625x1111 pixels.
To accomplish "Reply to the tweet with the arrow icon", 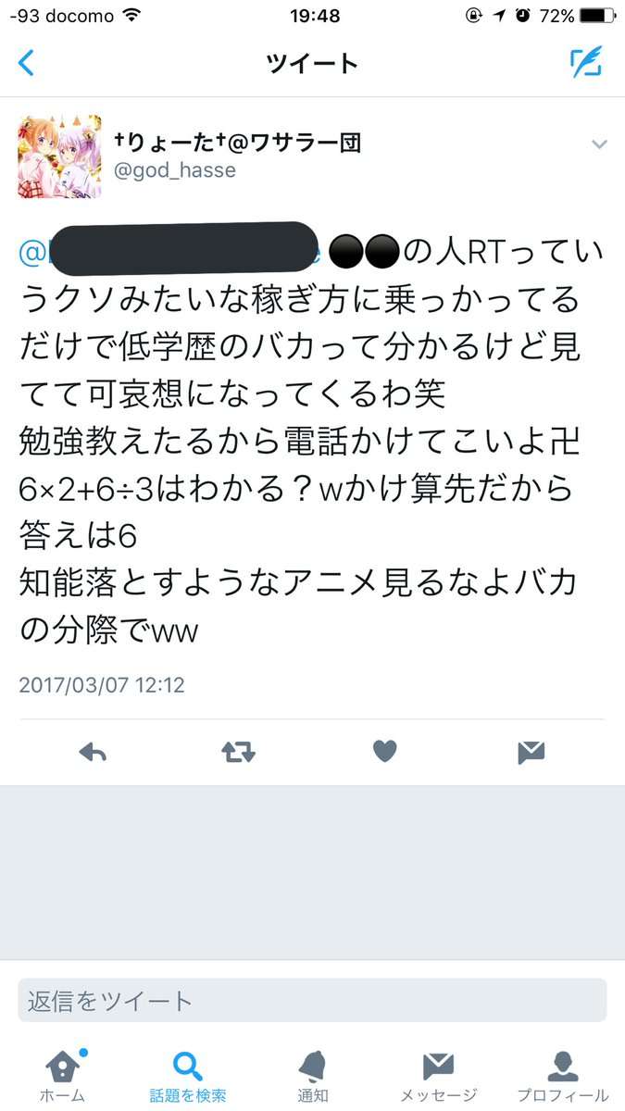I will coord(93,753).
